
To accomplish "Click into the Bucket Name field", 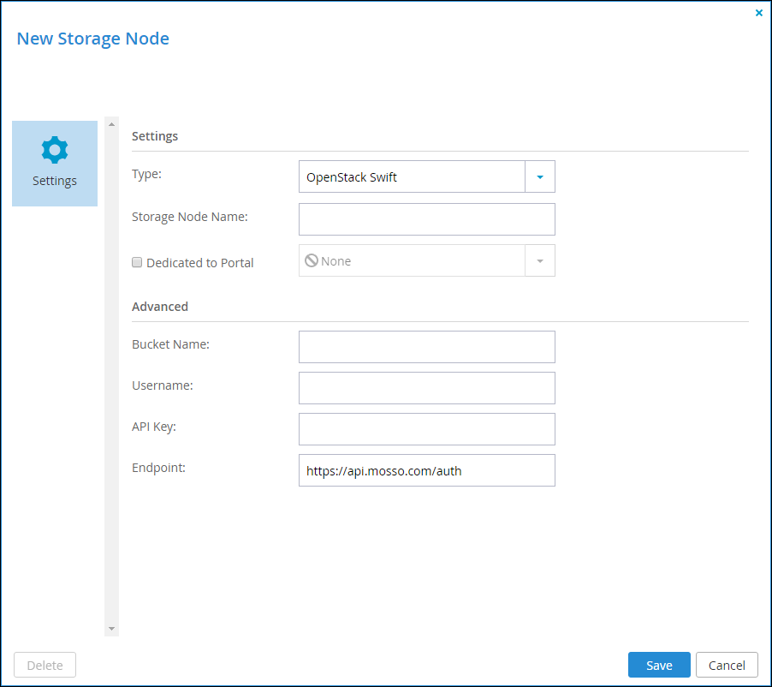I will point(427,347).
